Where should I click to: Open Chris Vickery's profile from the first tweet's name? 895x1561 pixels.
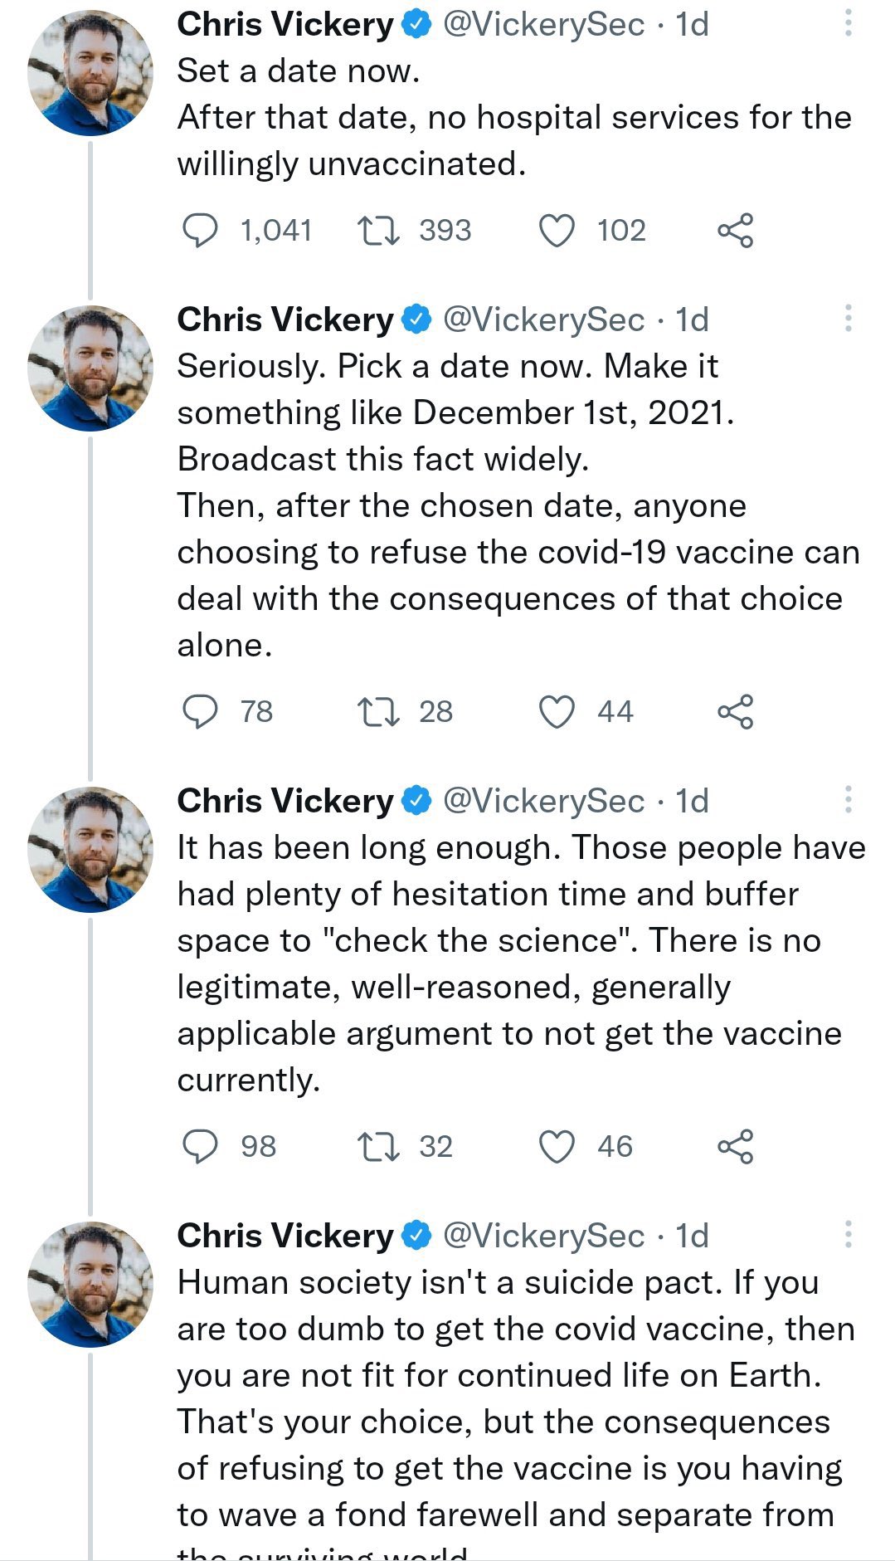(285, 24)
